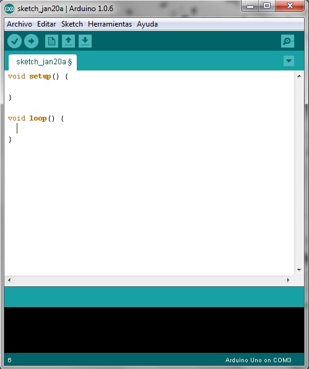This screenshot has width=309, height=369.
Task: Click the horizontal scrollbar left arrow
Action: 9,280
